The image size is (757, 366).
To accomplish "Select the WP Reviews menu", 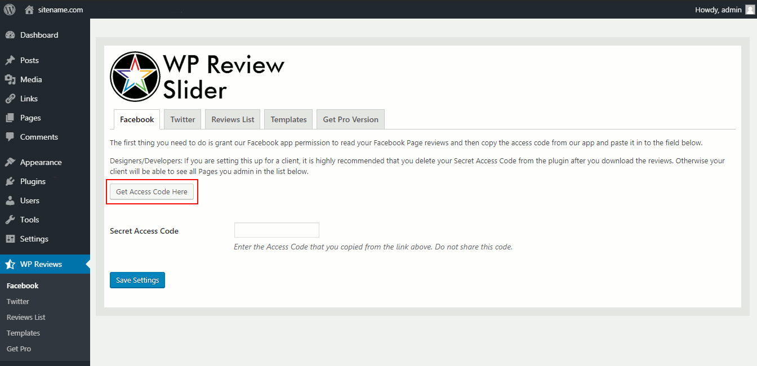I will click(45, 264).
